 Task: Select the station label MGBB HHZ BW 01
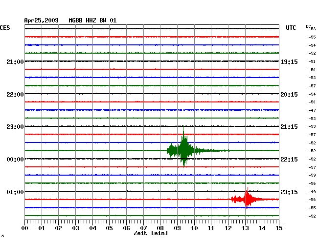coord(92,20)
